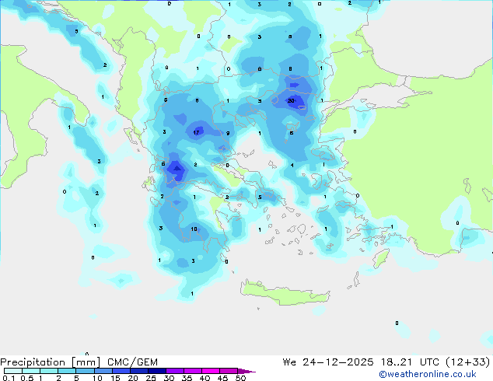Select the map value '9' next to the 17

click(x=228, y=133)
